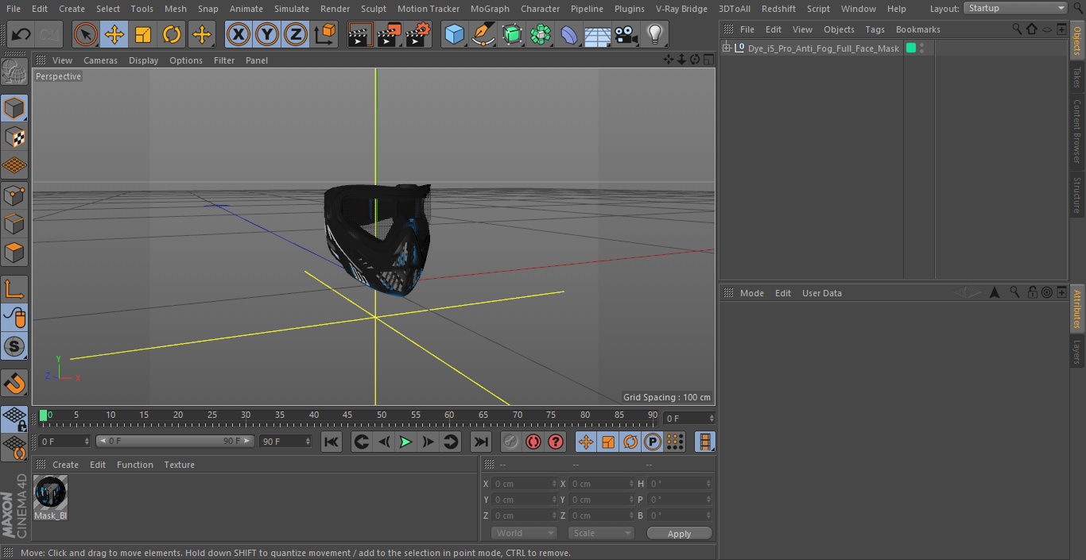1086x560 pixels.
Task: Switch to the Structure side tab
Action: tap(1077, 195)
